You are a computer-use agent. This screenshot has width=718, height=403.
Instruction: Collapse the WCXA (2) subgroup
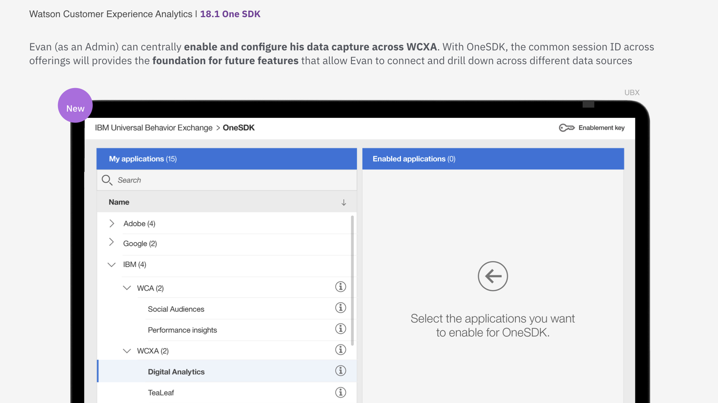coord(127,351)
